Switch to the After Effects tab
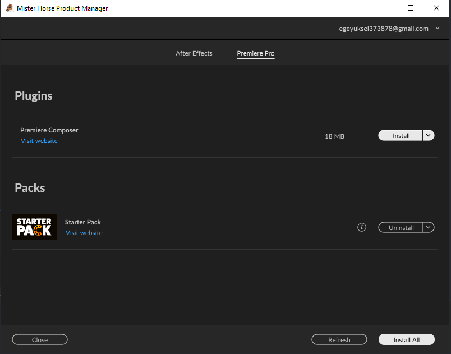451x354 pixels. click(x=194, y=53)
